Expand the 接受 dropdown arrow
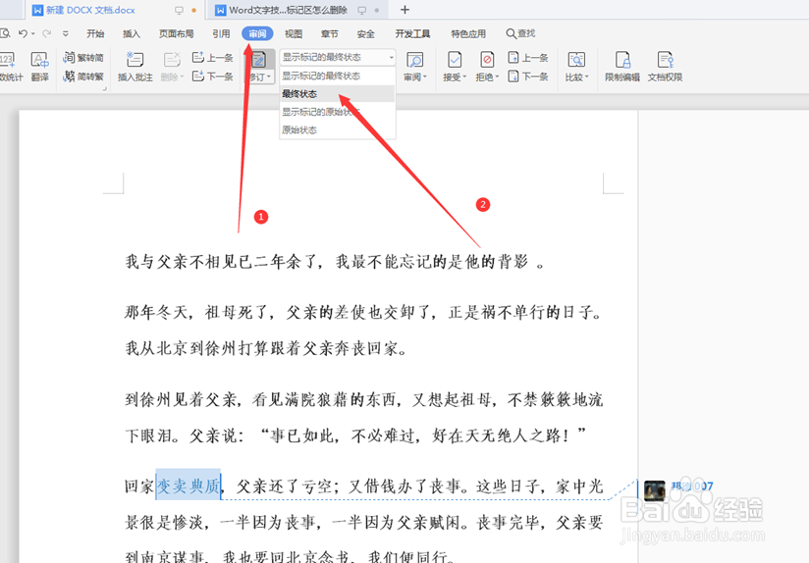 (464, 77)
